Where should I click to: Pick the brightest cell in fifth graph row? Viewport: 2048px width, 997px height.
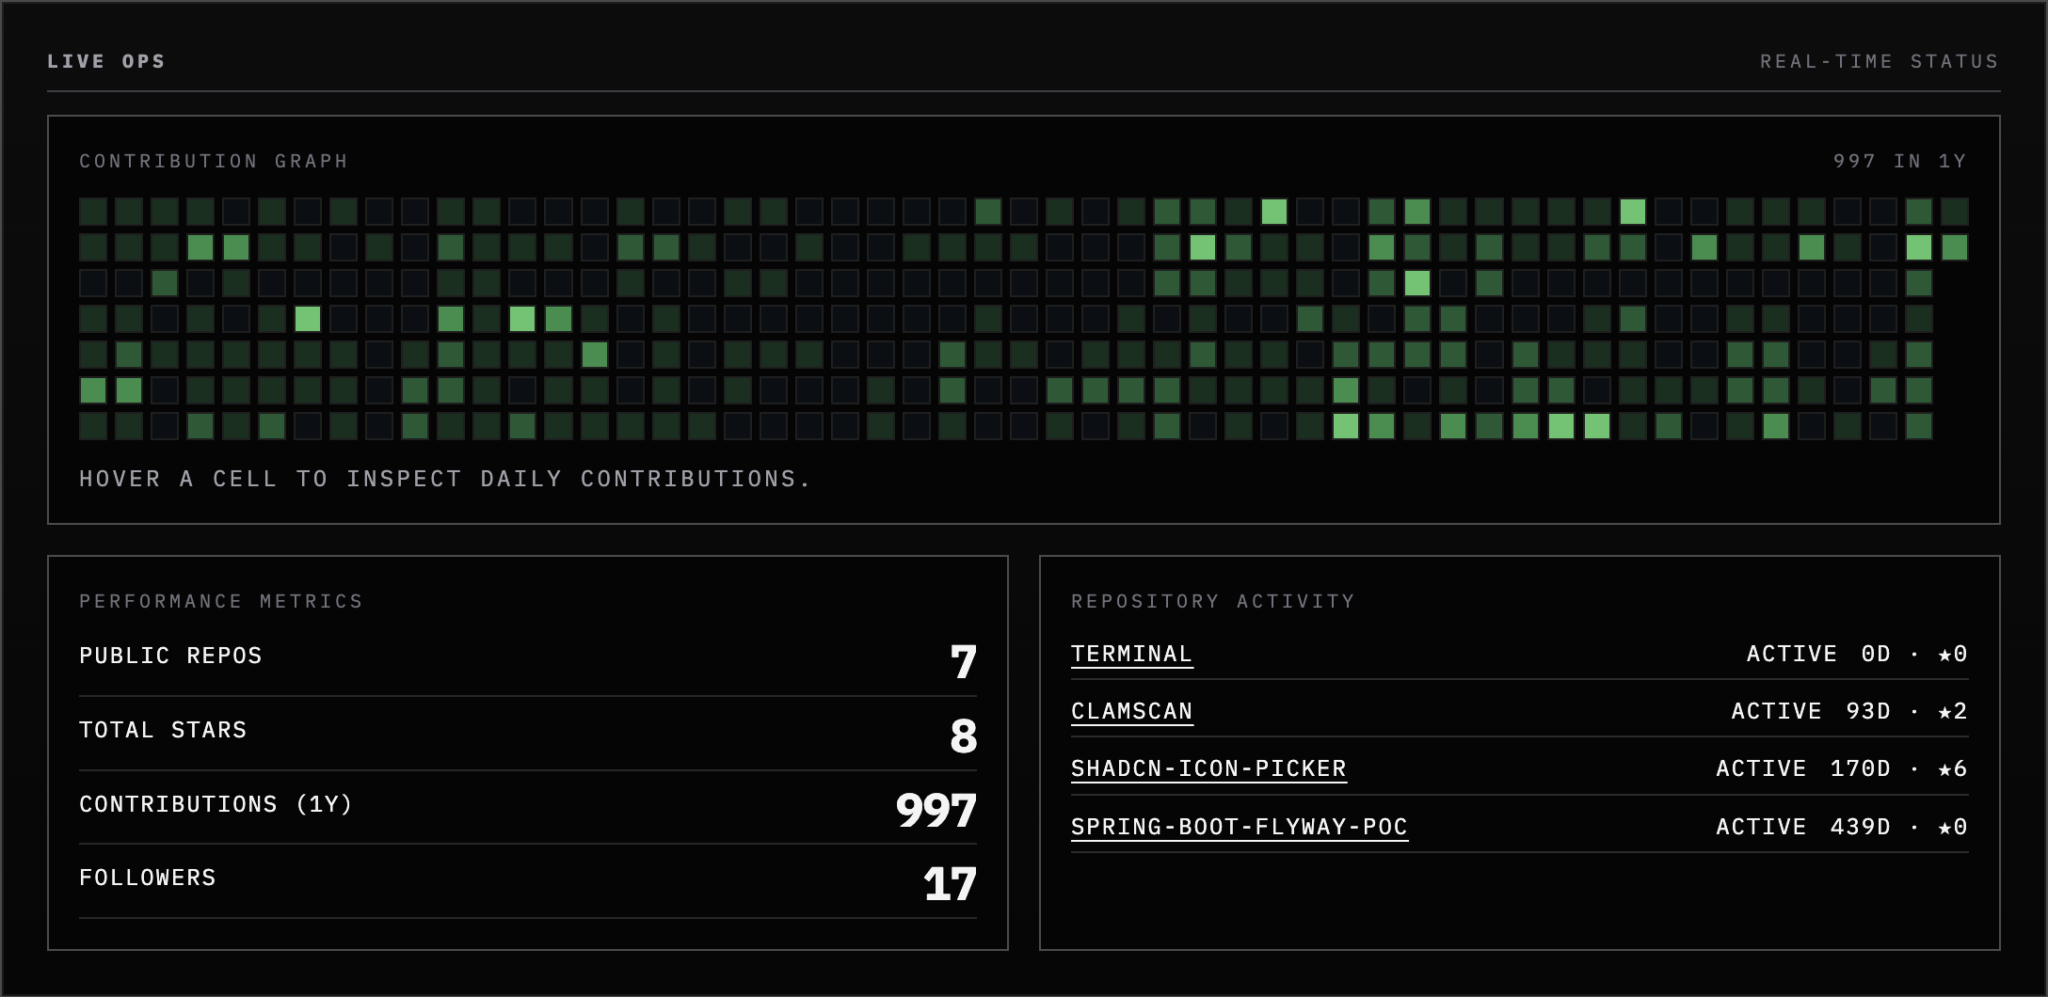click(x=594, y=355)
